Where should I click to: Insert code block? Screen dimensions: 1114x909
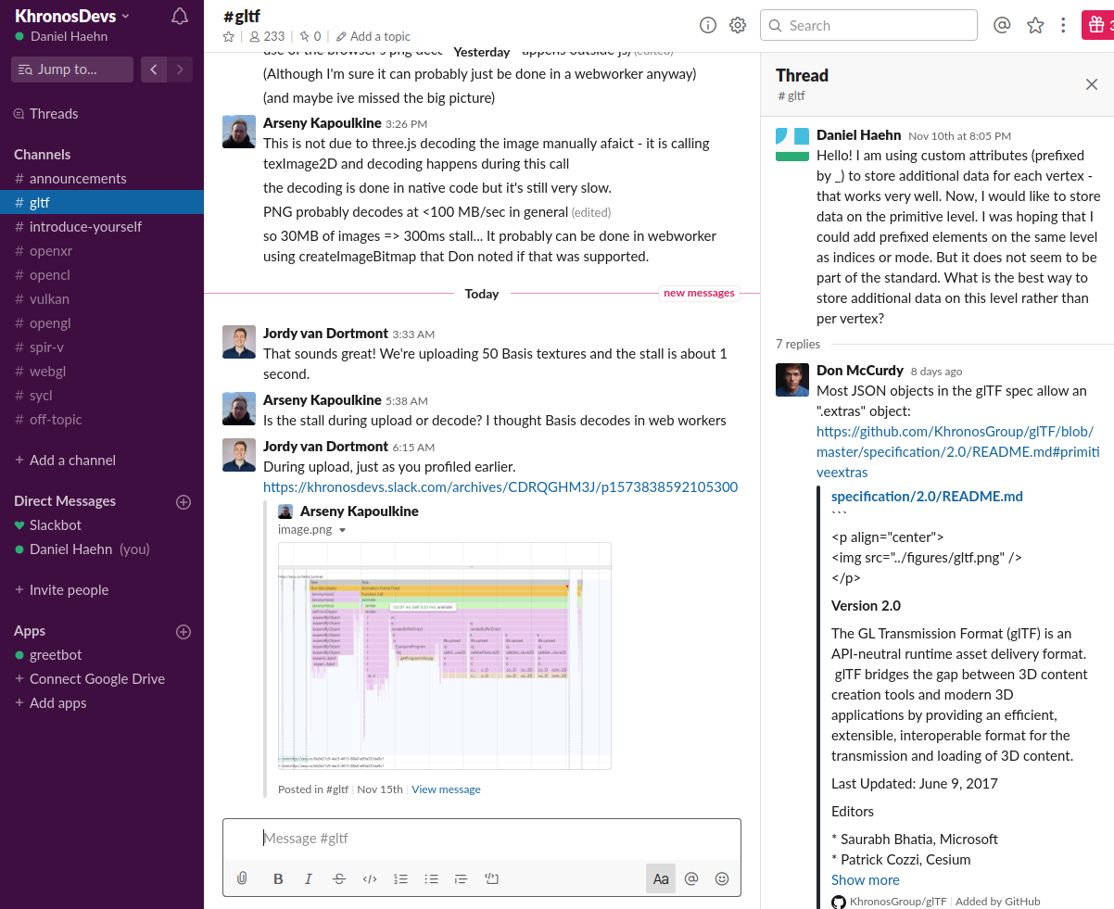click(492, 878)
